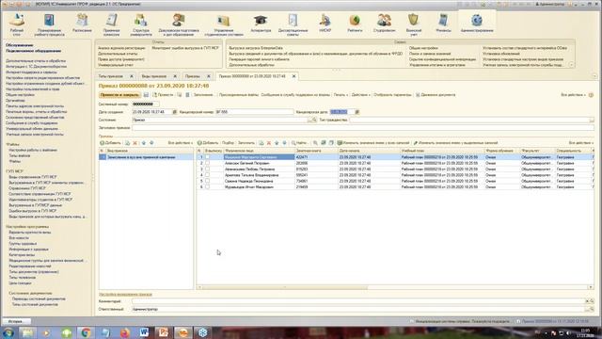Click red delete icon in order types toolbar
This screenshot has width=602, height=339.
[x=135, y=143]
